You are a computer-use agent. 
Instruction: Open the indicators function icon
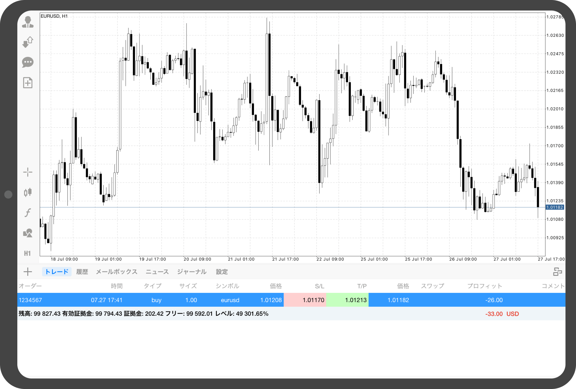coord(28,213)
